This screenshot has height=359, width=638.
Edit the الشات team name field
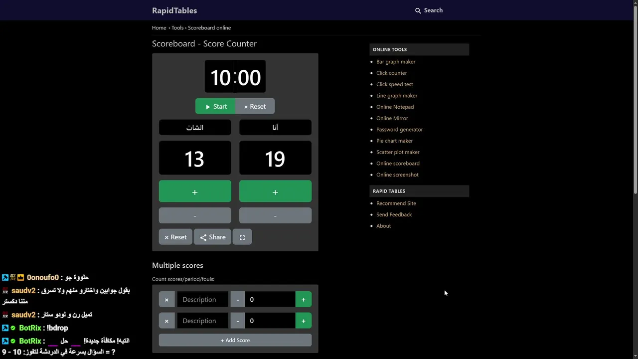[195, 128]
